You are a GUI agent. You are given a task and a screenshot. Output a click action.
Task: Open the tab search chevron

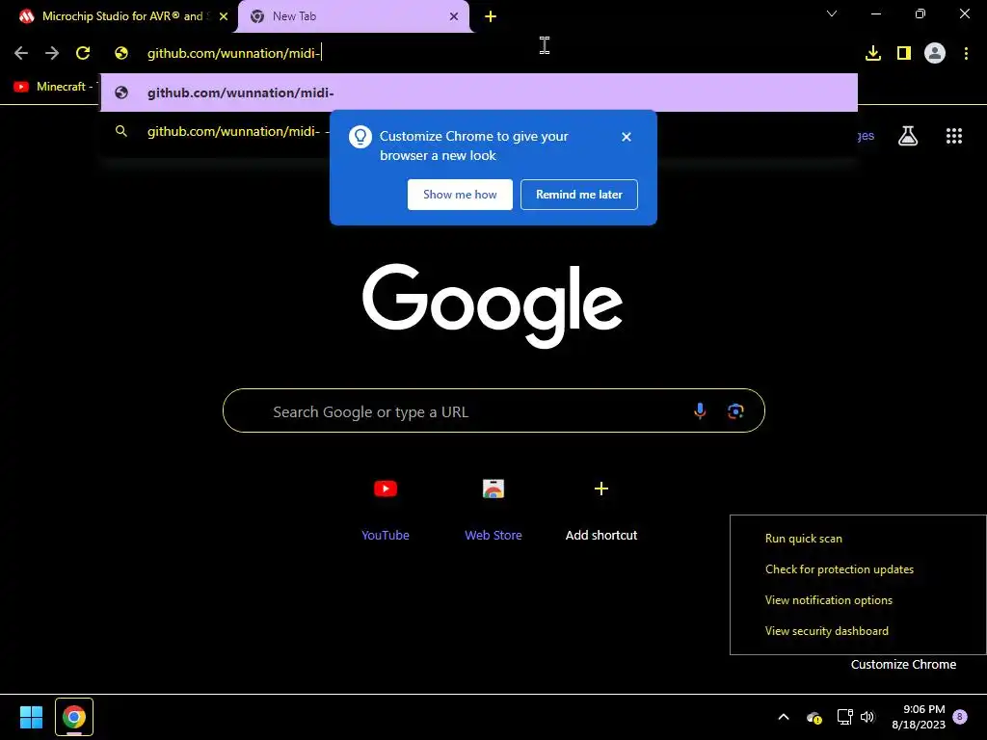point(832,13)
